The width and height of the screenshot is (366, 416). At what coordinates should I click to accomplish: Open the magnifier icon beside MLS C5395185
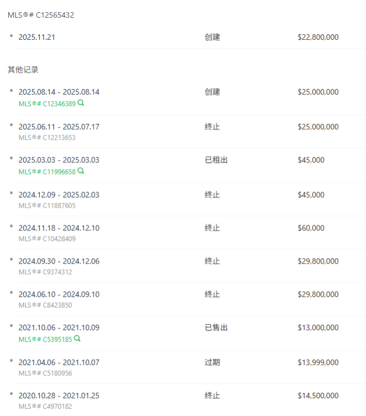tap(77, 338)
